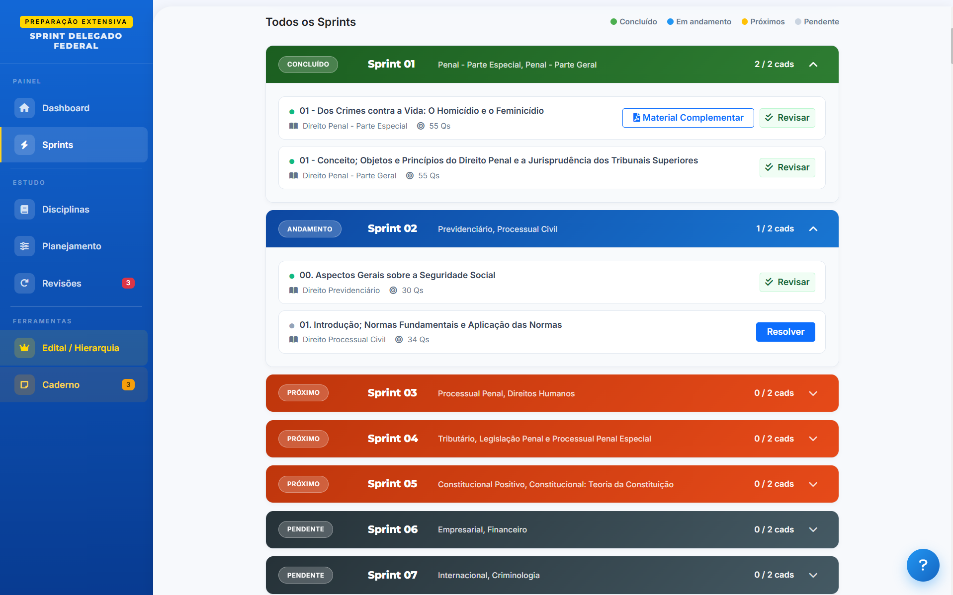Expand Sprint 05 with its chevron
Image resolution: width=953 pixels, height=595 pixels.
tap(813, 484)
